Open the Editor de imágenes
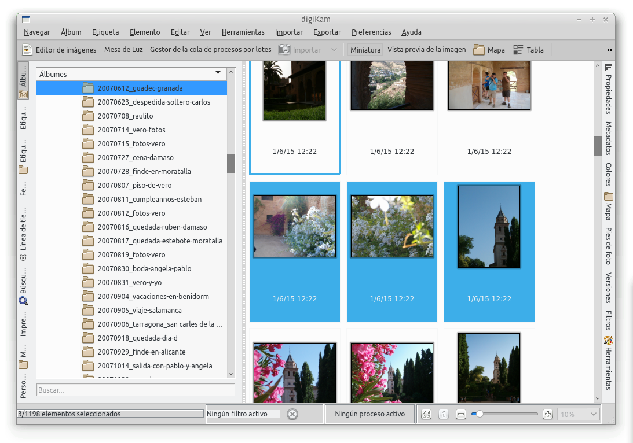This screenshot has height=443, width=633. 59,50
